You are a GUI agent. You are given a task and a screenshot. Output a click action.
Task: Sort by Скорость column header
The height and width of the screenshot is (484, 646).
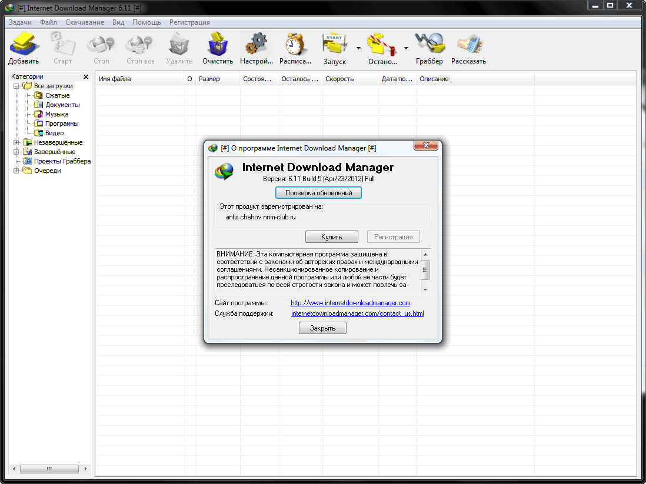350,79
